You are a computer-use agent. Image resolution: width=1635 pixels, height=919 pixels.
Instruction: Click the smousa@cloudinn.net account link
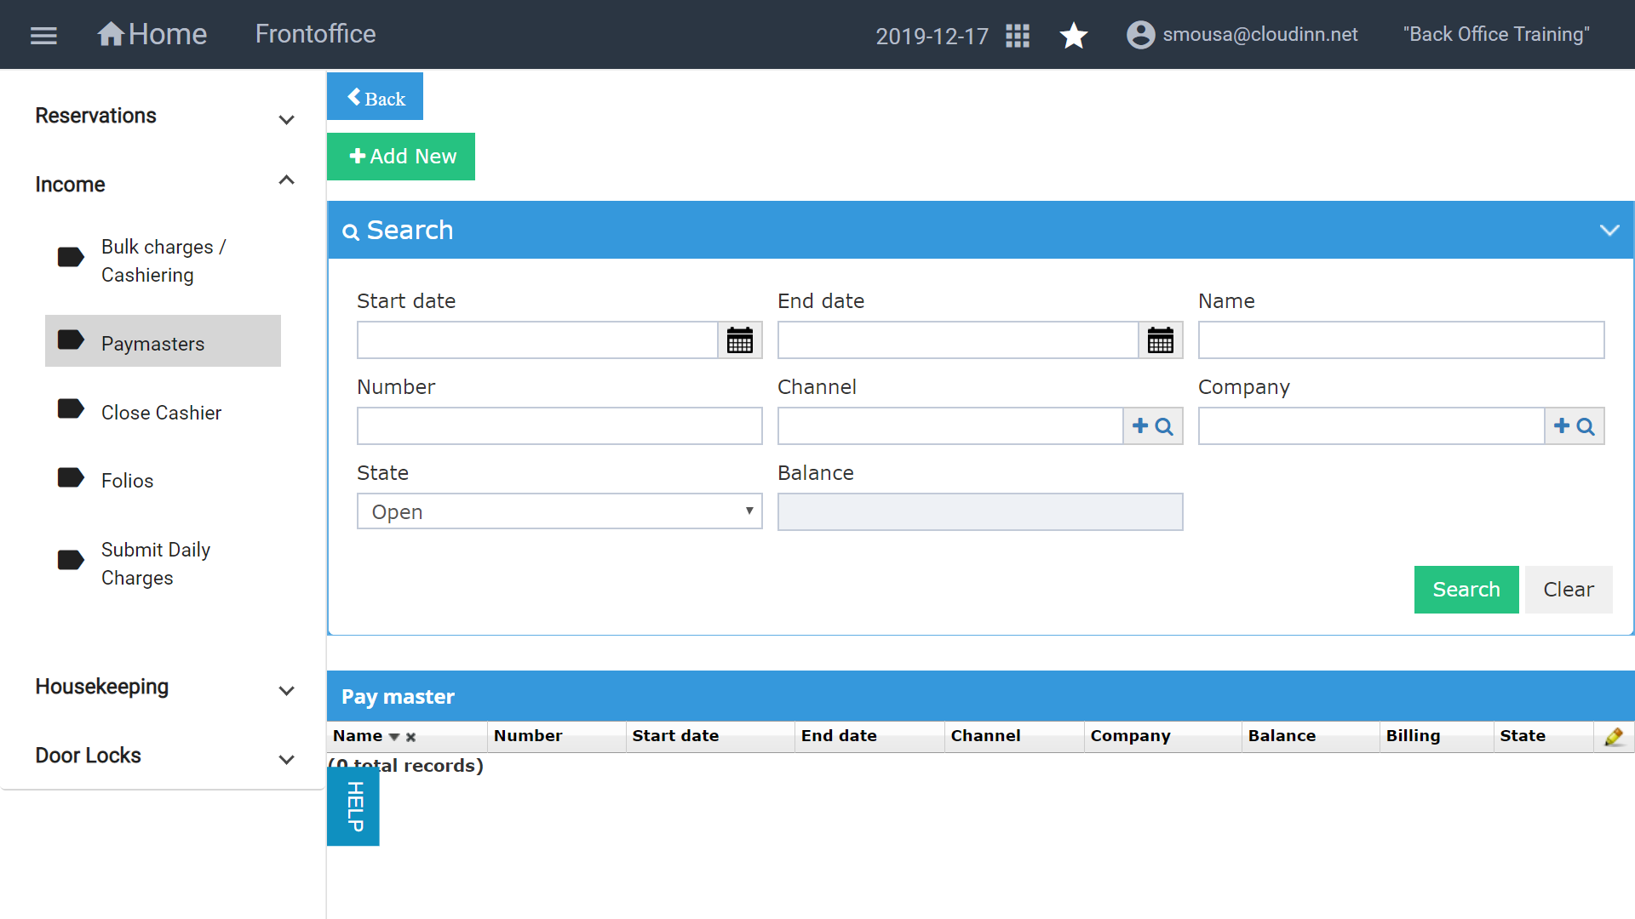coord(1260,34)
